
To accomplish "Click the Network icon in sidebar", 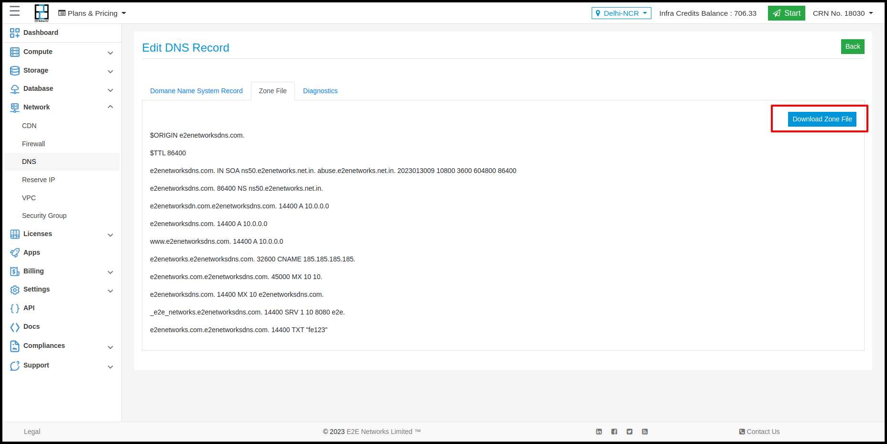I will (15, 108).
